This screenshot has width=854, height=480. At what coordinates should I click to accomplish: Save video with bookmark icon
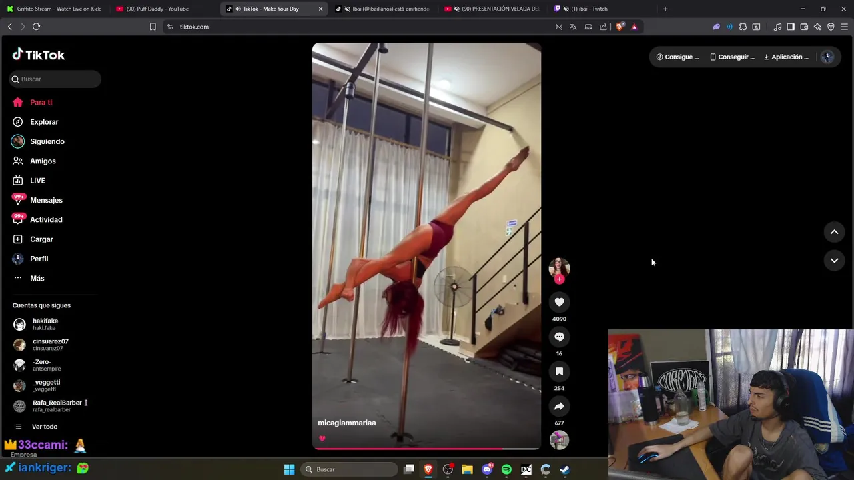[x=559, y=371]
